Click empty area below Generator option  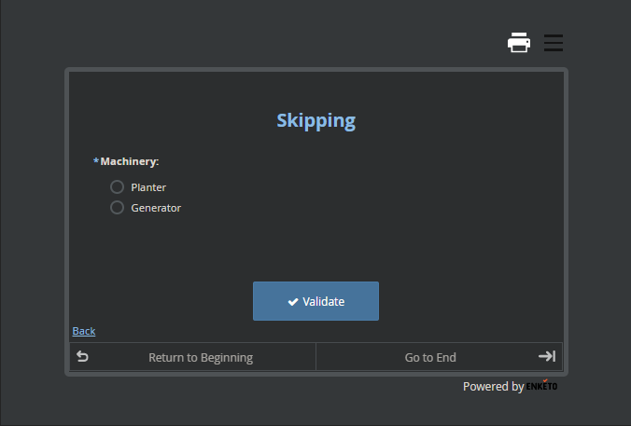(315, 247)
